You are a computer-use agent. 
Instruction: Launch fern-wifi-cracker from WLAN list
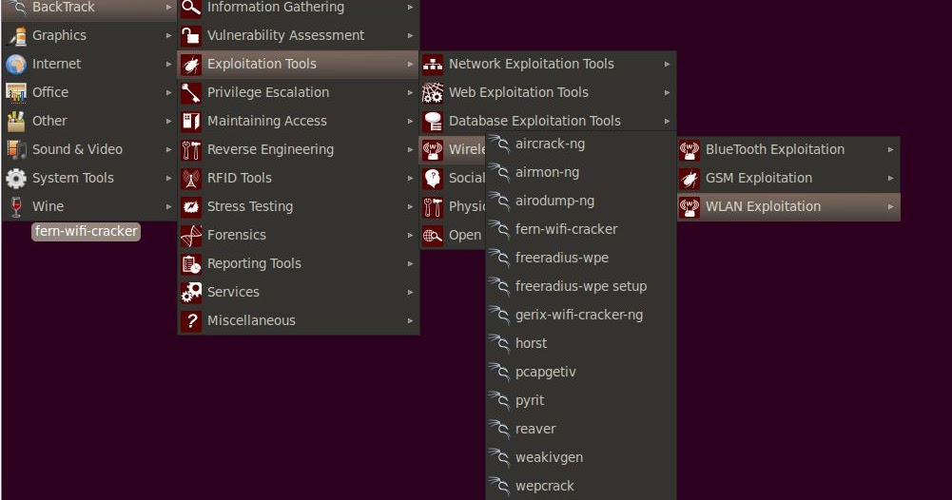tap(581, 229)
